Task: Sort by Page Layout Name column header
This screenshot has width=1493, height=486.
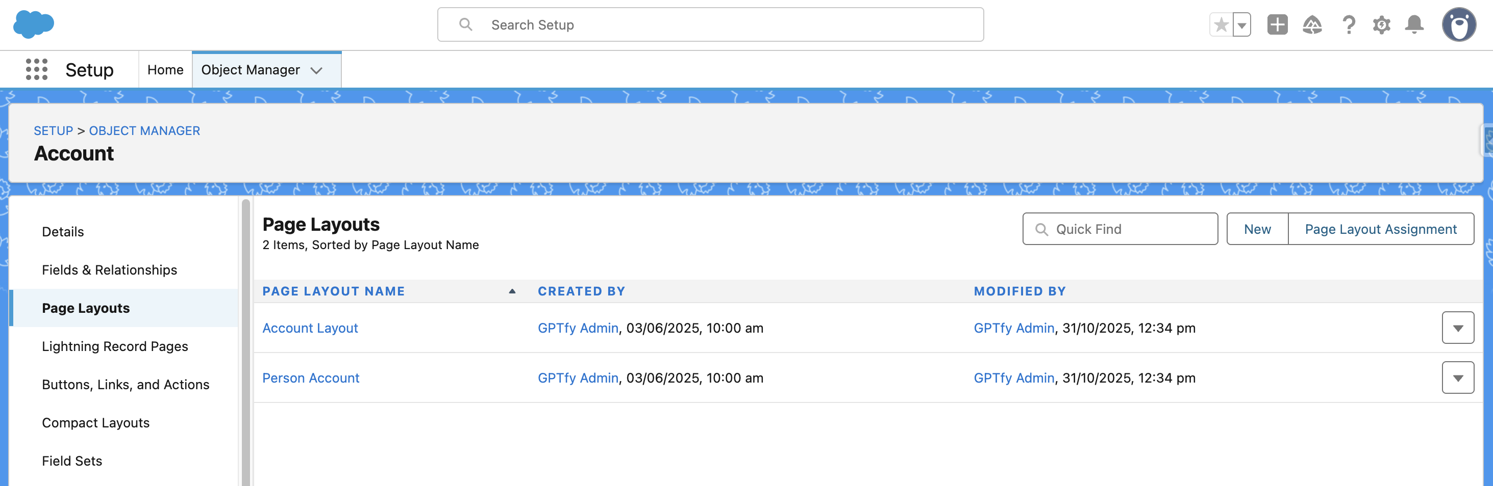Action: tap(333, 291)
